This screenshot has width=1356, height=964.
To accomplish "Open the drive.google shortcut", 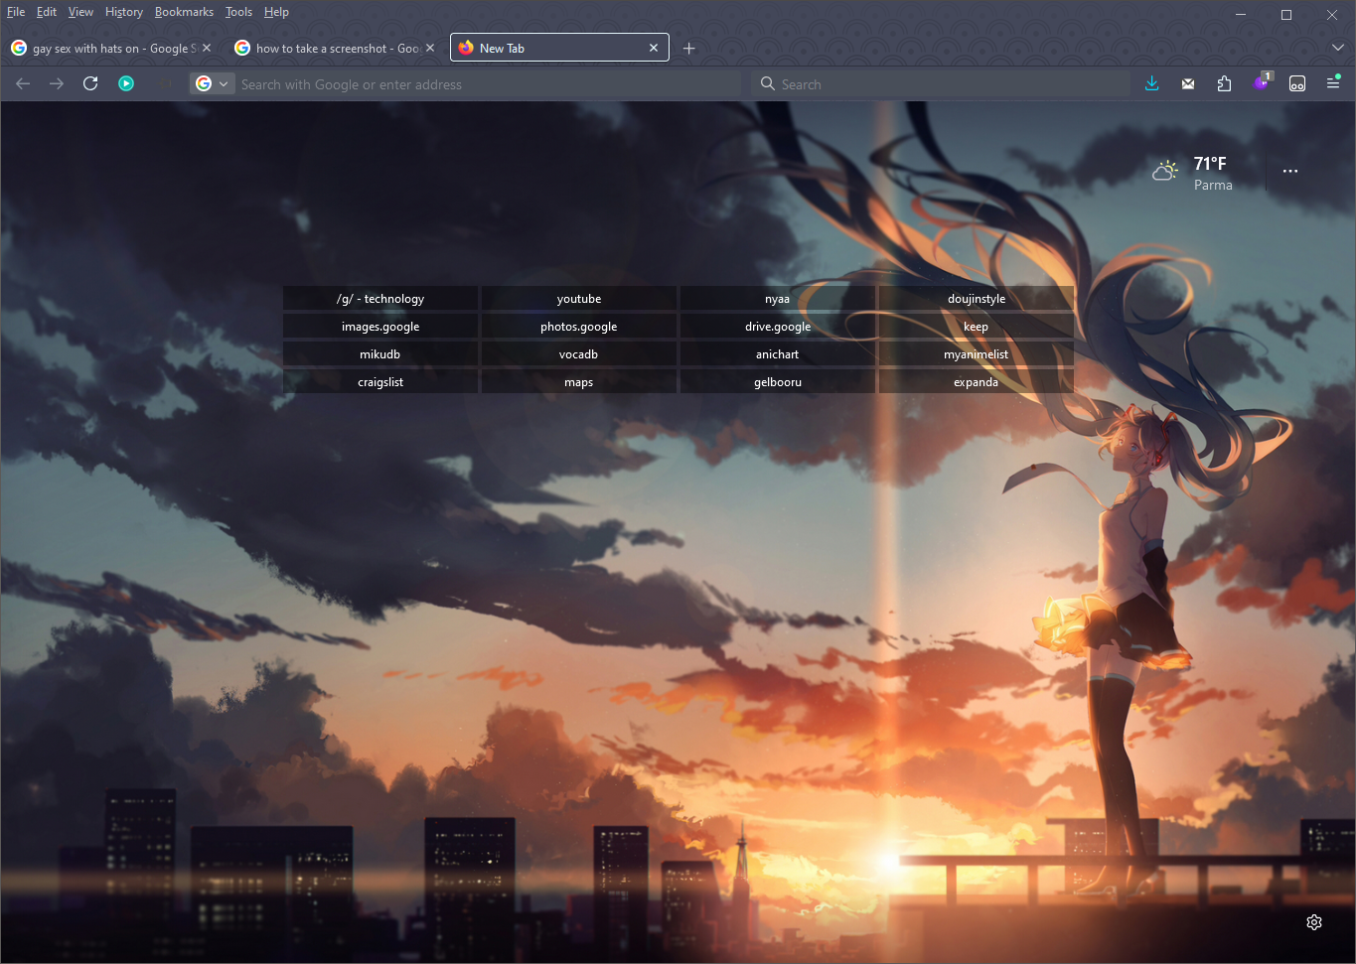I will click(x=778, y=327).
